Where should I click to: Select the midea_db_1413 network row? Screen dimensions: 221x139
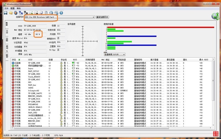coord(112,118)
